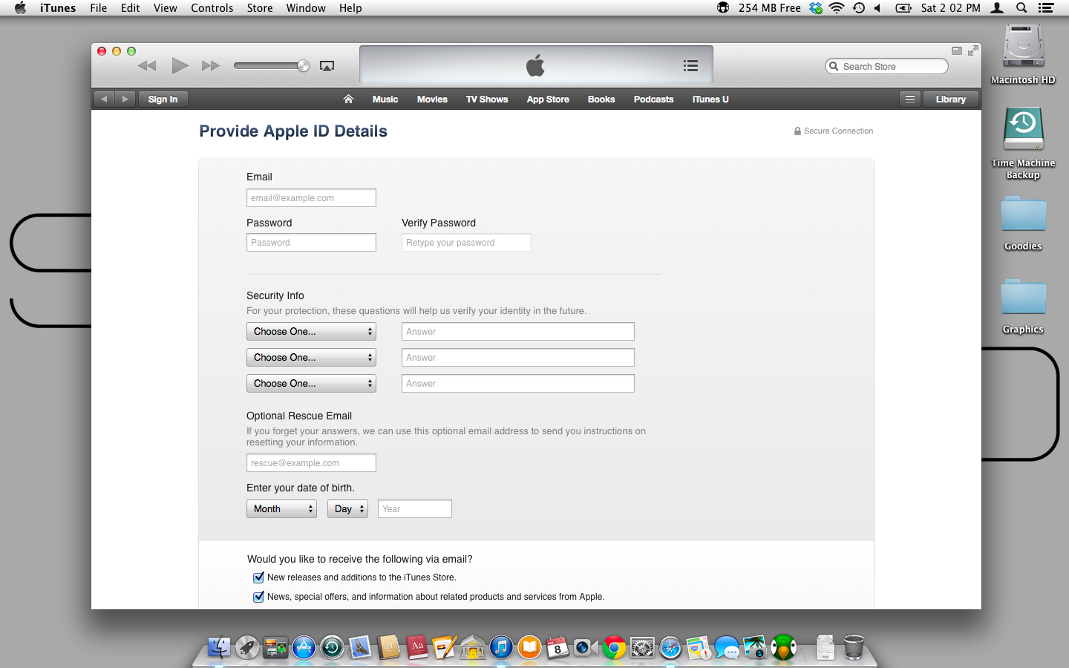The width and height of the screenshot is (1069, 668).
Task: Open the Up Next list icon
Action: pos(690,65)
